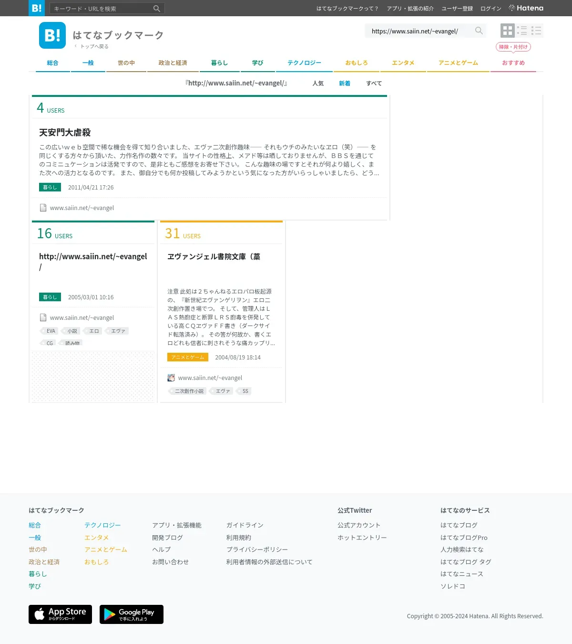
Task: Open エヴァンジェル書院文庫 entry title
Action: pos(214,256)
